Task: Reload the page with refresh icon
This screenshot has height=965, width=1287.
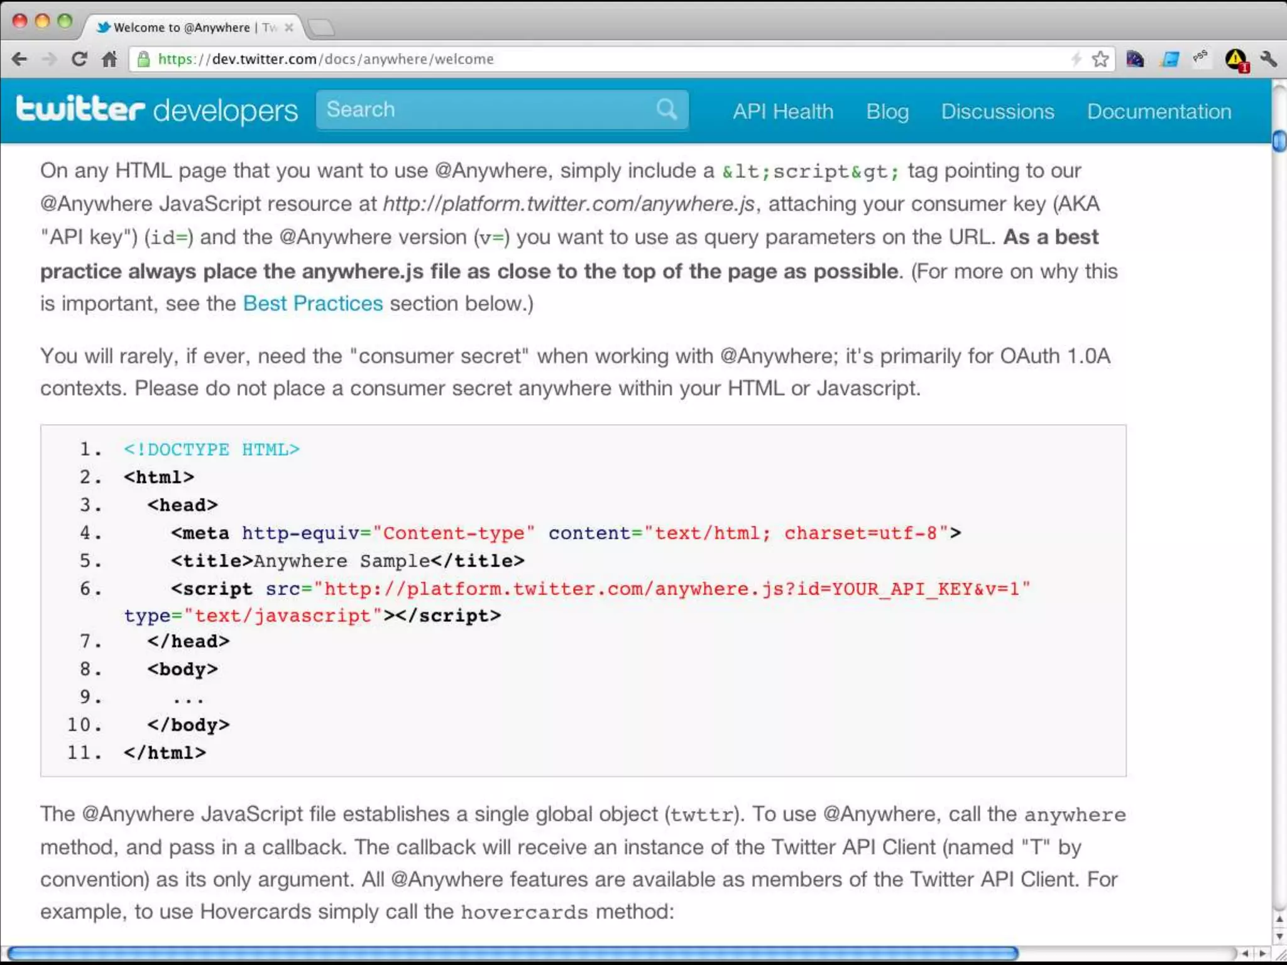Action: [x=79, y=59]
